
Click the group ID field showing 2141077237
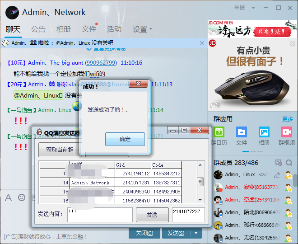click(x=188, y=215)
